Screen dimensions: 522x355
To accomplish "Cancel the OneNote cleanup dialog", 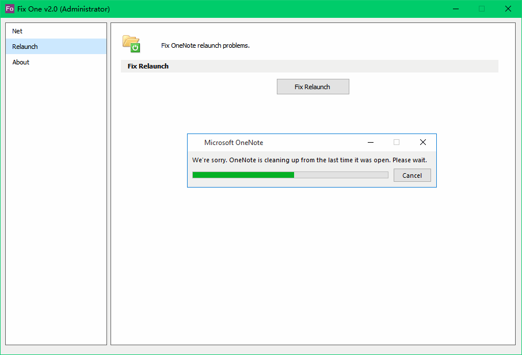I will tap(412, 175).
